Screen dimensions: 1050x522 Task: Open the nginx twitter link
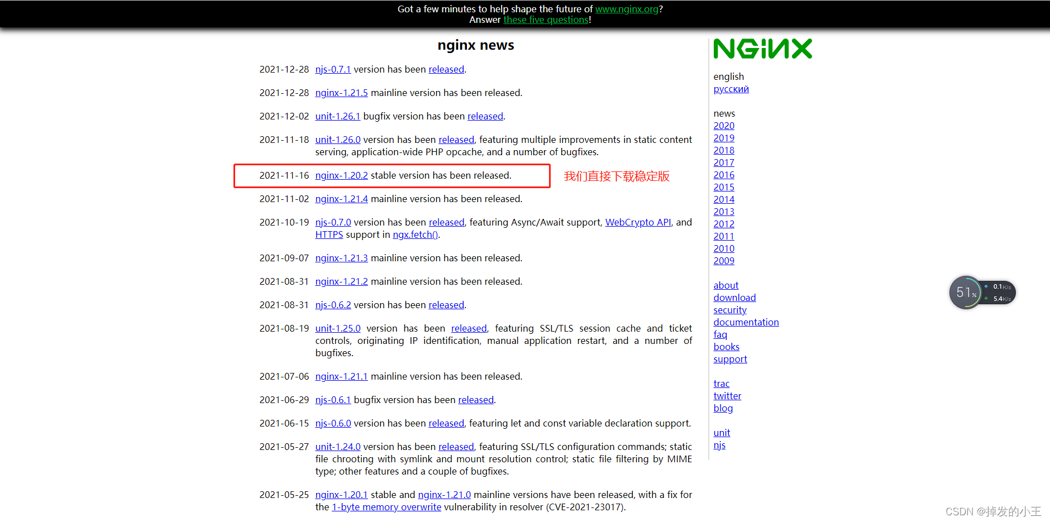727,396
